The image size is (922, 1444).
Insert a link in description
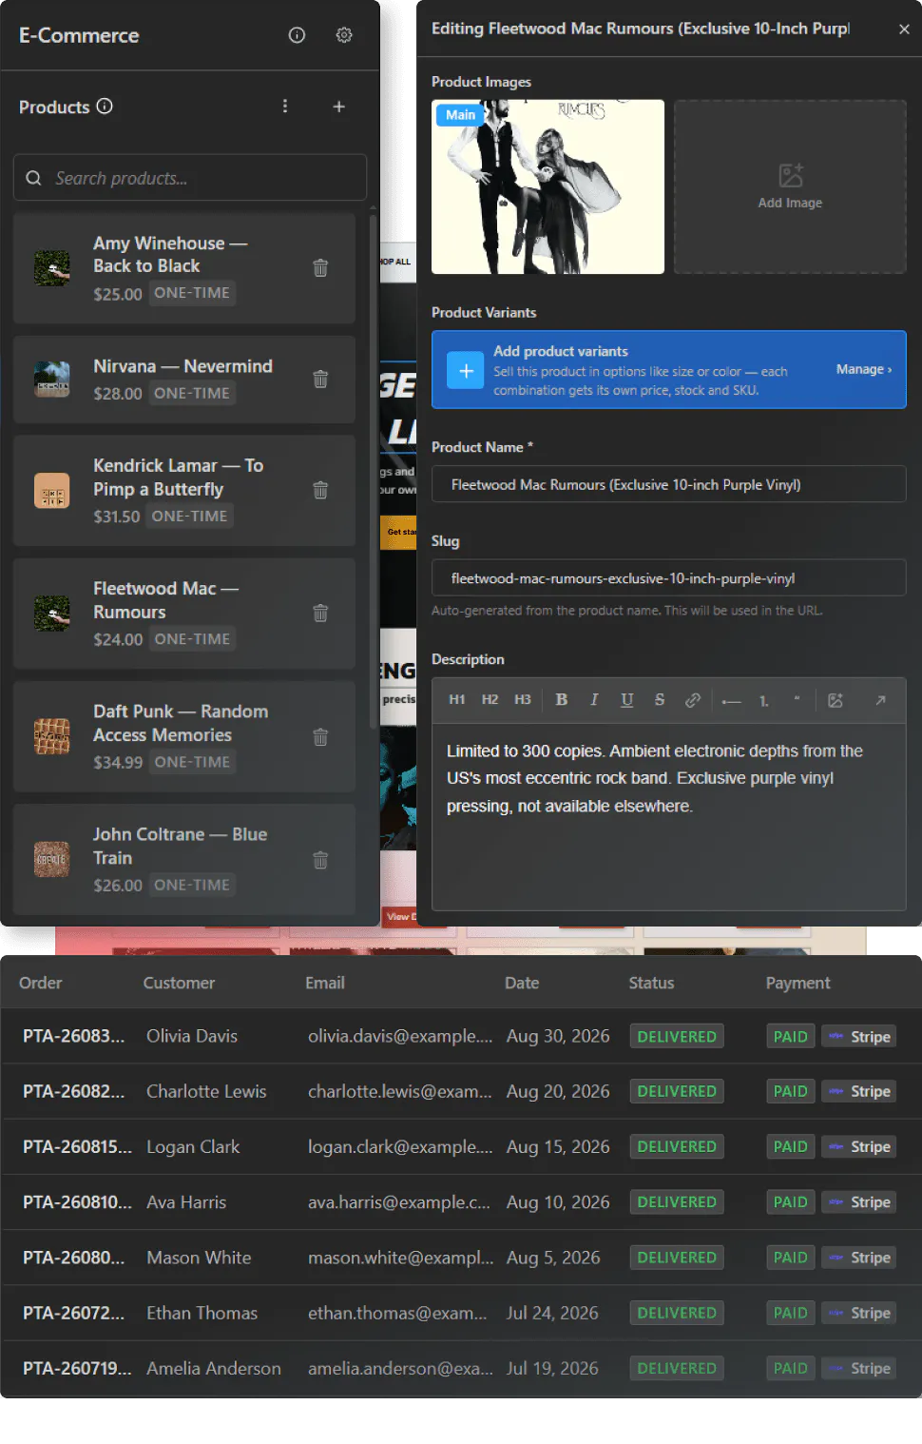(693, 700)
